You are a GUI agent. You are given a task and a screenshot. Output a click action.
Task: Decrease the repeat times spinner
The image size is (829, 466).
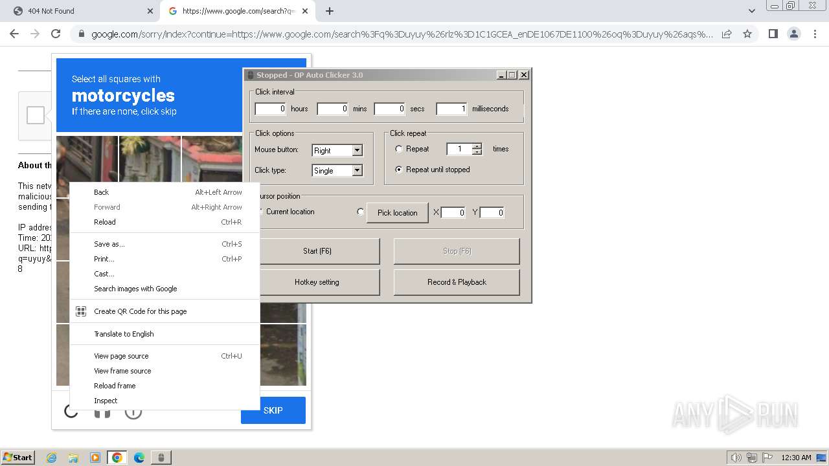tap(477, 152)
